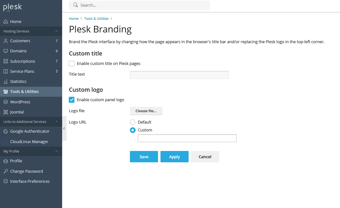Click the Choose file... button
Image resolution: width=340 pixels, height=208 pixels.
pos(146,111)
